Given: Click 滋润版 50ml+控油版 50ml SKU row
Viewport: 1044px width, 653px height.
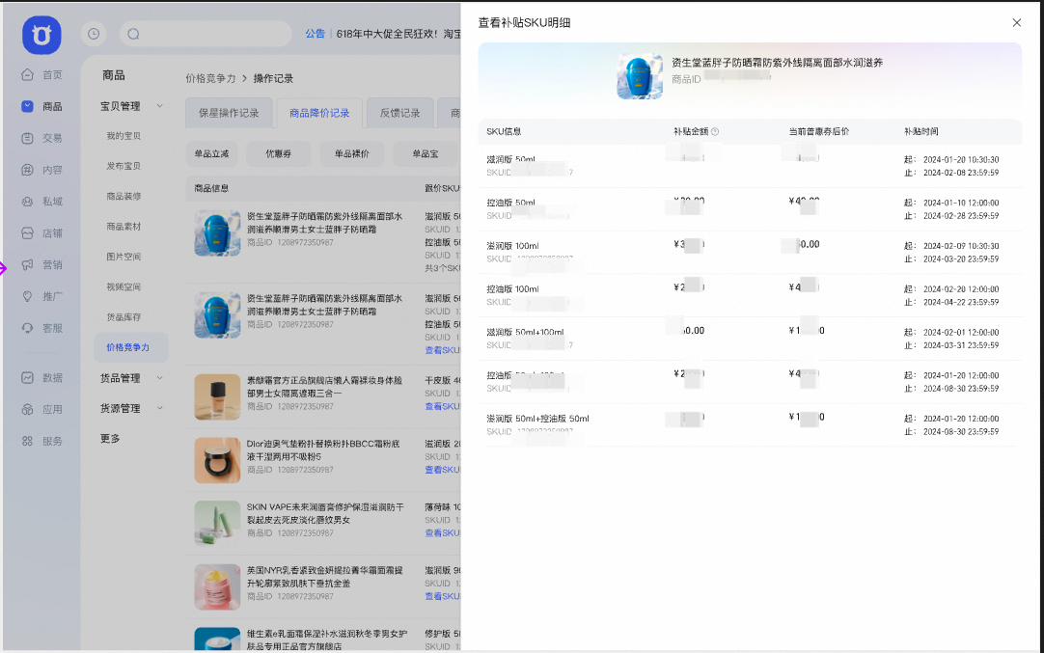Looking at the screenshot, I should point(750,424).
